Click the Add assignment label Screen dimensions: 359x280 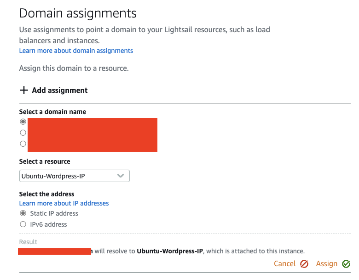pos(60,90)
